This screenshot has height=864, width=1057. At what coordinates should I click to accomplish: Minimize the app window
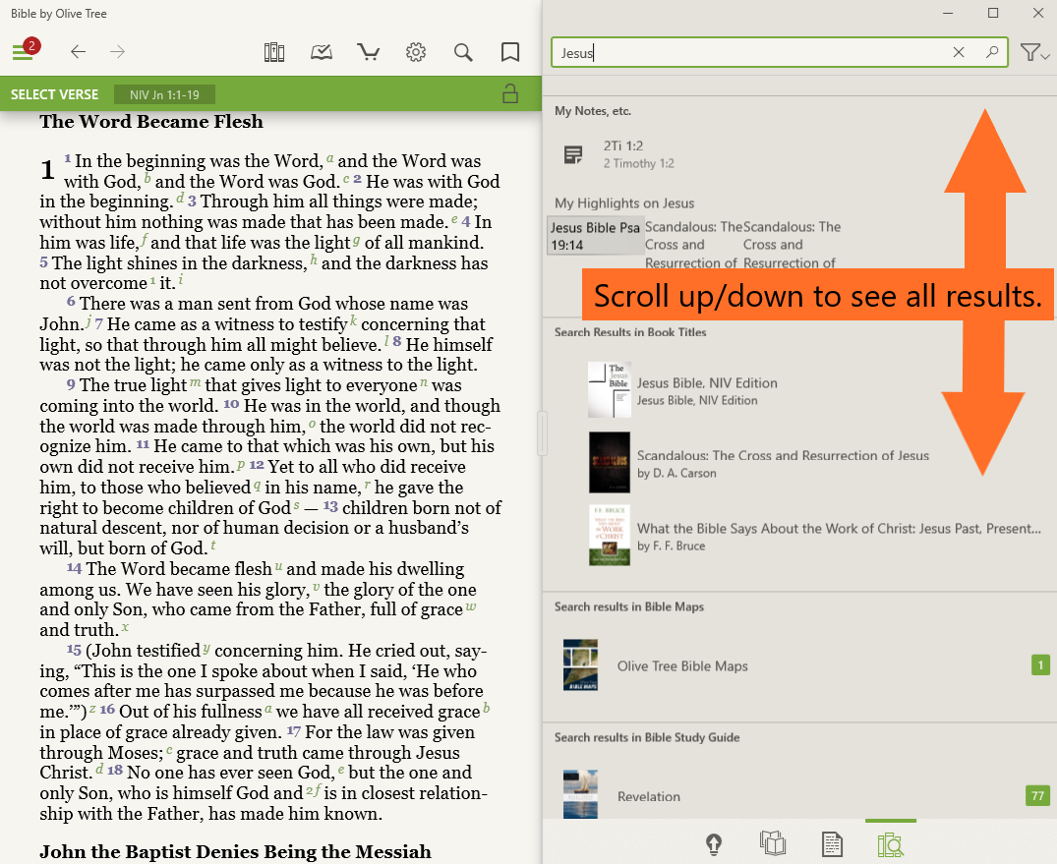[x=948, y=14]
